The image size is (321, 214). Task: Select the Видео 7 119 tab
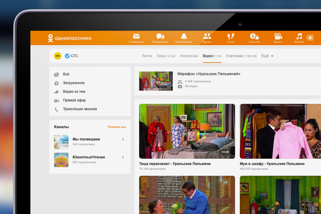point(212,56)
